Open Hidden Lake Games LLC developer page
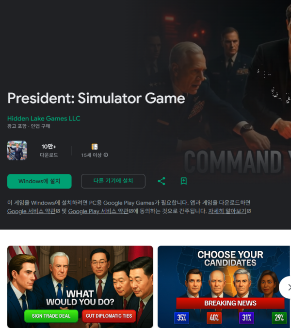Viewport: 291px width, 328px height. click(44, 119)
